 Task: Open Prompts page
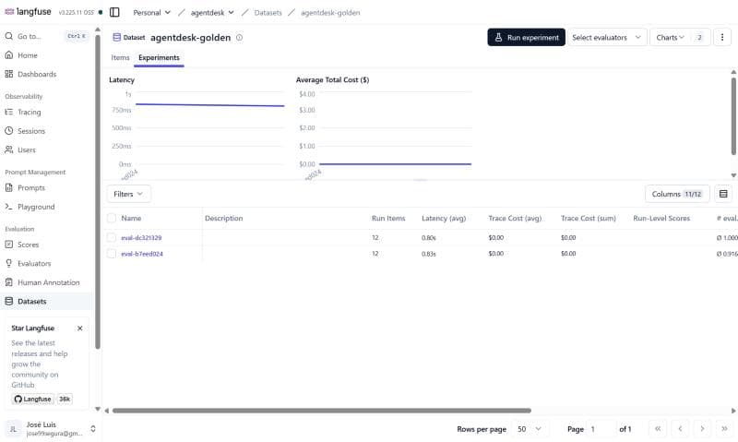[x=31, y=187]
